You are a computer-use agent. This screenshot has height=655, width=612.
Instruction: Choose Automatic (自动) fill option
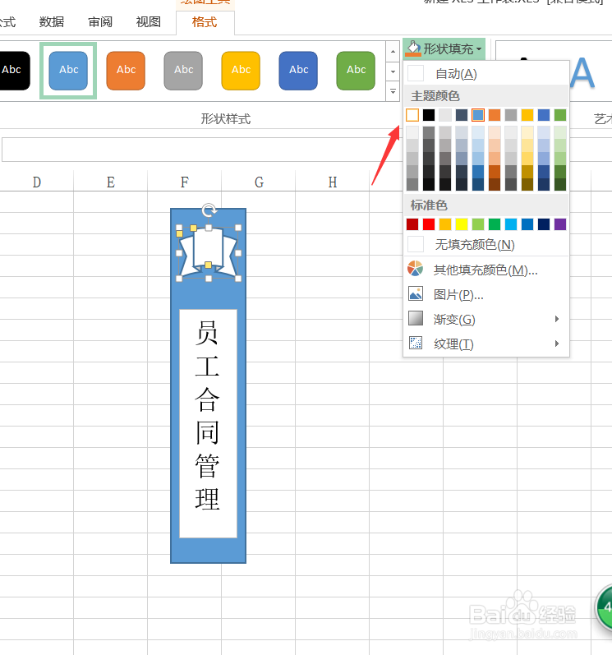pos(486,74)
